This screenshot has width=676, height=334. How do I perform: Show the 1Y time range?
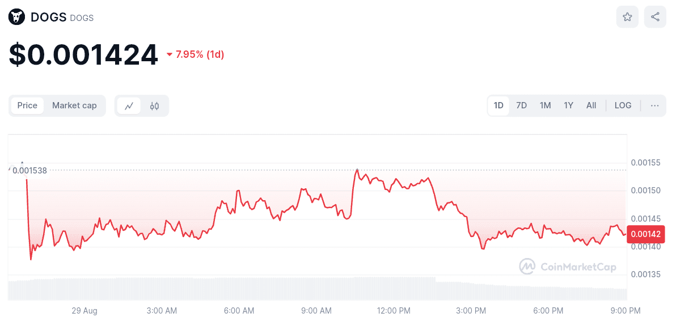click(568, 105)
